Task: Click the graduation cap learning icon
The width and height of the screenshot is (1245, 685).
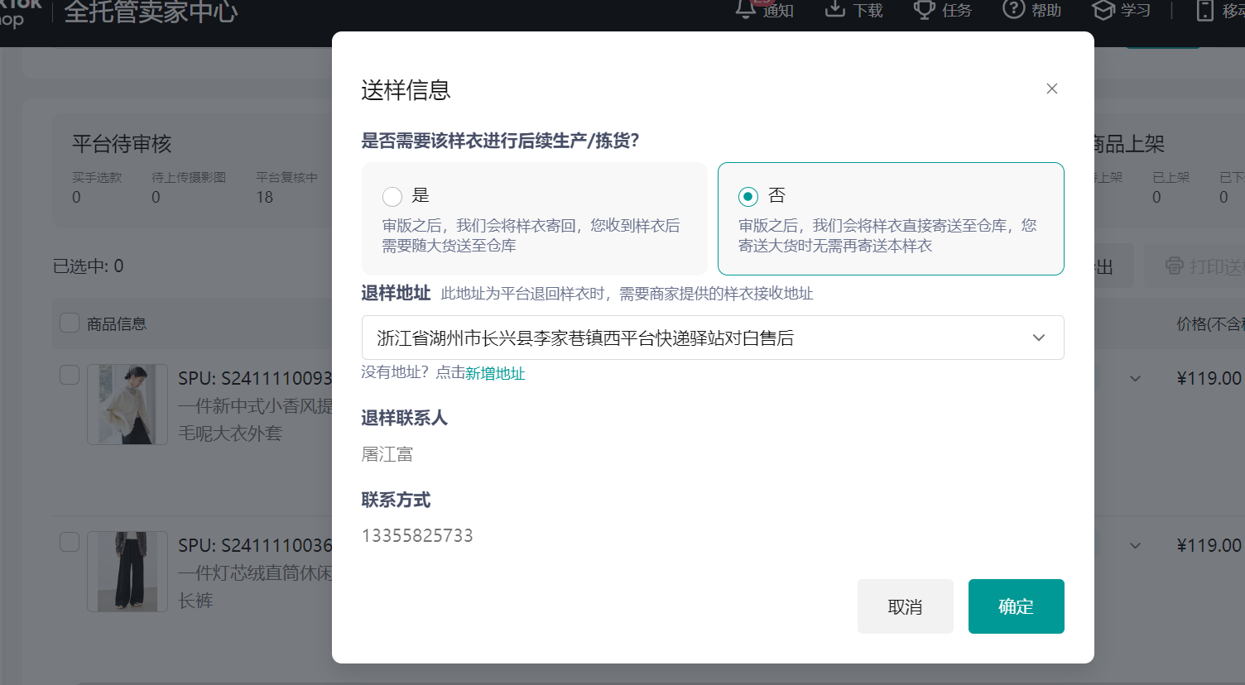Action: (1103, 9)
